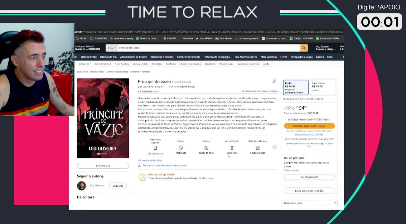Open eBooks Kindle nav item

[89, 57]
